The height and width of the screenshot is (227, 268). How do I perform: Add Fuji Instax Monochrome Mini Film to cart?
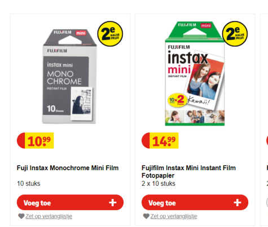tap(70, 202)
